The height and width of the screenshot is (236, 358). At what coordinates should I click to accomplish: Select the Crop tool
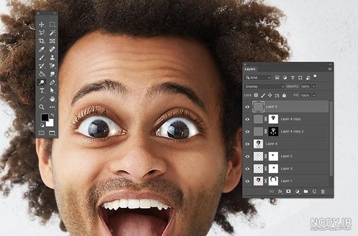point(42,41)
